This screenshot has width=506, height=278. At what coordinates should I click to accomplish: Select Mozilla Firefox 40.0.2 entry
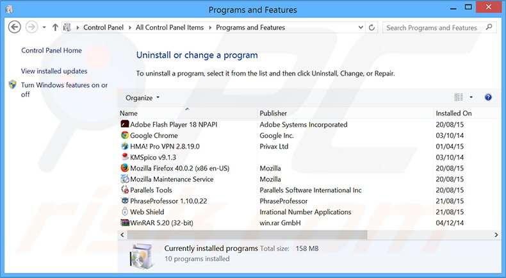pos(179,168)
